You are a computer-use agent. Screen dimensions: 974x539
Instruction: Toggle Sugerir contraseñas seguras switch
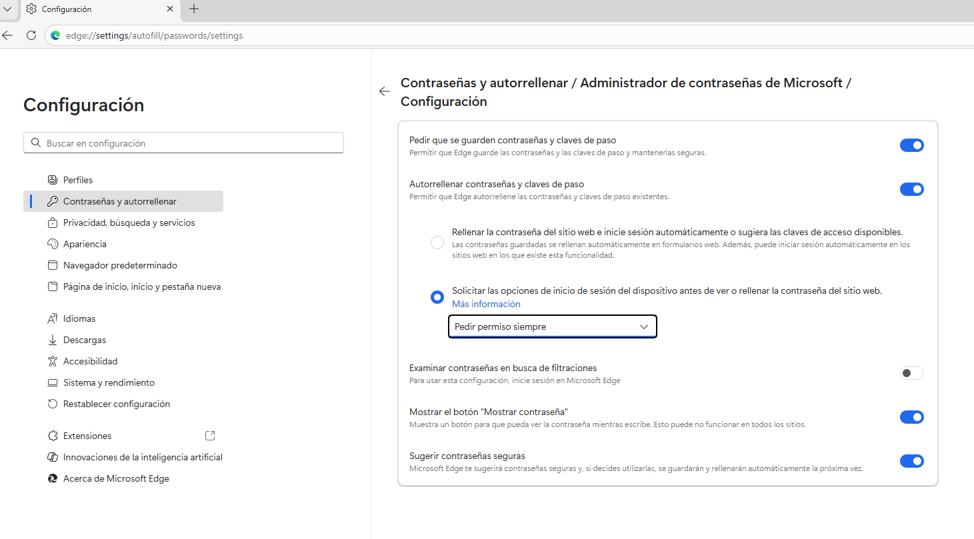pos(912,461)
